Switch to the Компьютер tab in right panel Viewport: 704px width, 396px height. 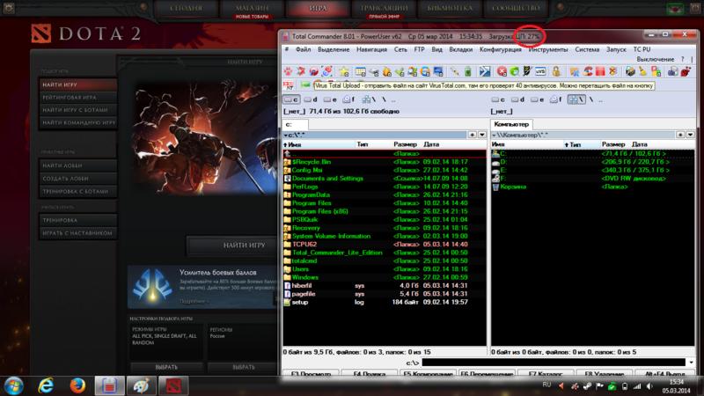[x=511, y=124]
